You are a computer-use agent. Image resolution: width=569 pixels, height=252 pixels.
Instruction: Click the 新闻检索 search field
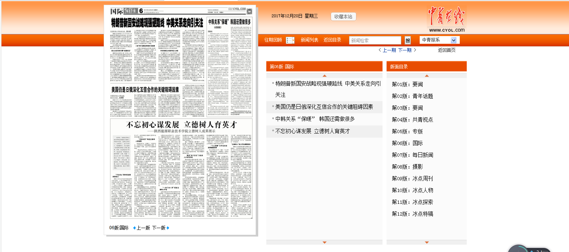pos(375,40)
